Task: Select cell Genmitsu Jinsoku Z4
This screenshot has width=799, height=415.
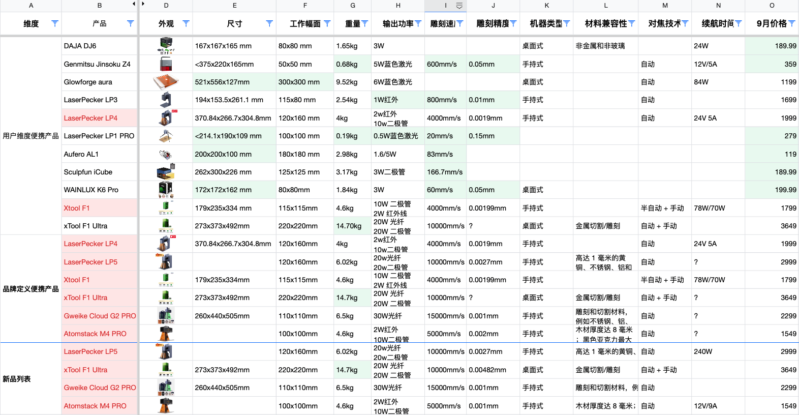Action: click(x=100, y=64)
